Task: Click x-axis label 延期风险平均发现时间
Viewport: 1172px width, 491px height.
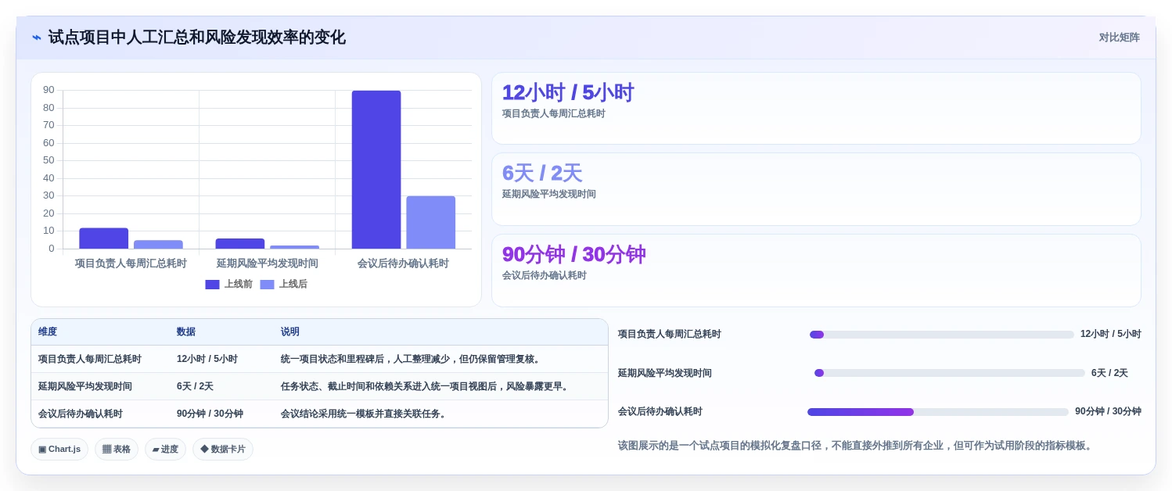Action: (268, 264)
